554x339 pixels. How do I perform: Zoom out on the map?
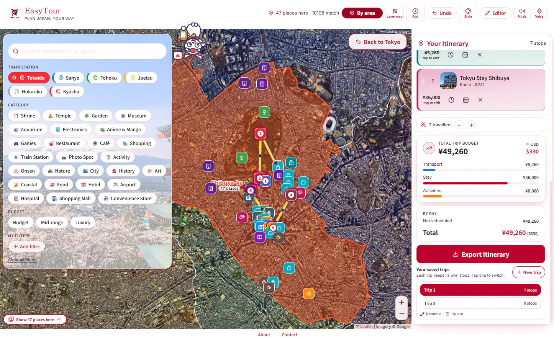pyautogui.click(x=402, y=314)
